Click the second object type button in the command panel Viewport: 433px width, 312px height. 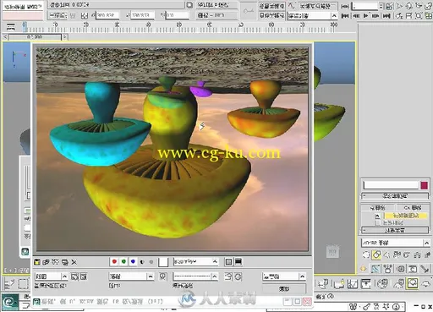(x=412, y=208)
